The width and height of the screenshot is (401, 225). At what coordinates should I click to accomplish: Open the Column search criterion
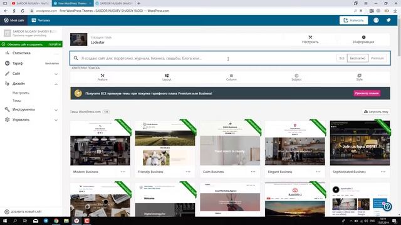(231, 77)
